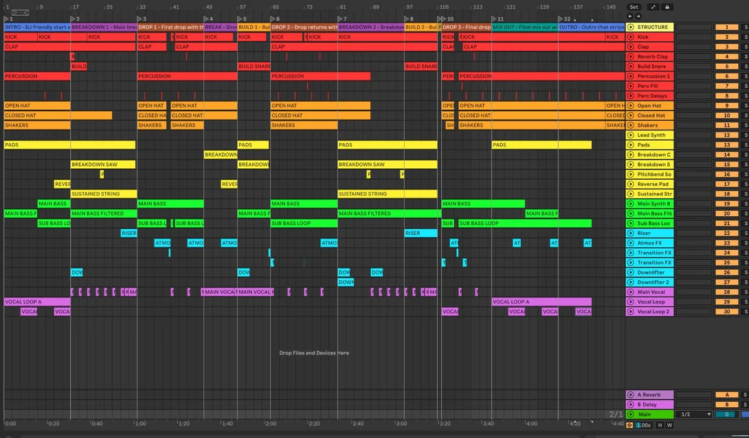Click the circular arrow icon on Reverb Clap track
749x438 pixels.
click(631, 56)
